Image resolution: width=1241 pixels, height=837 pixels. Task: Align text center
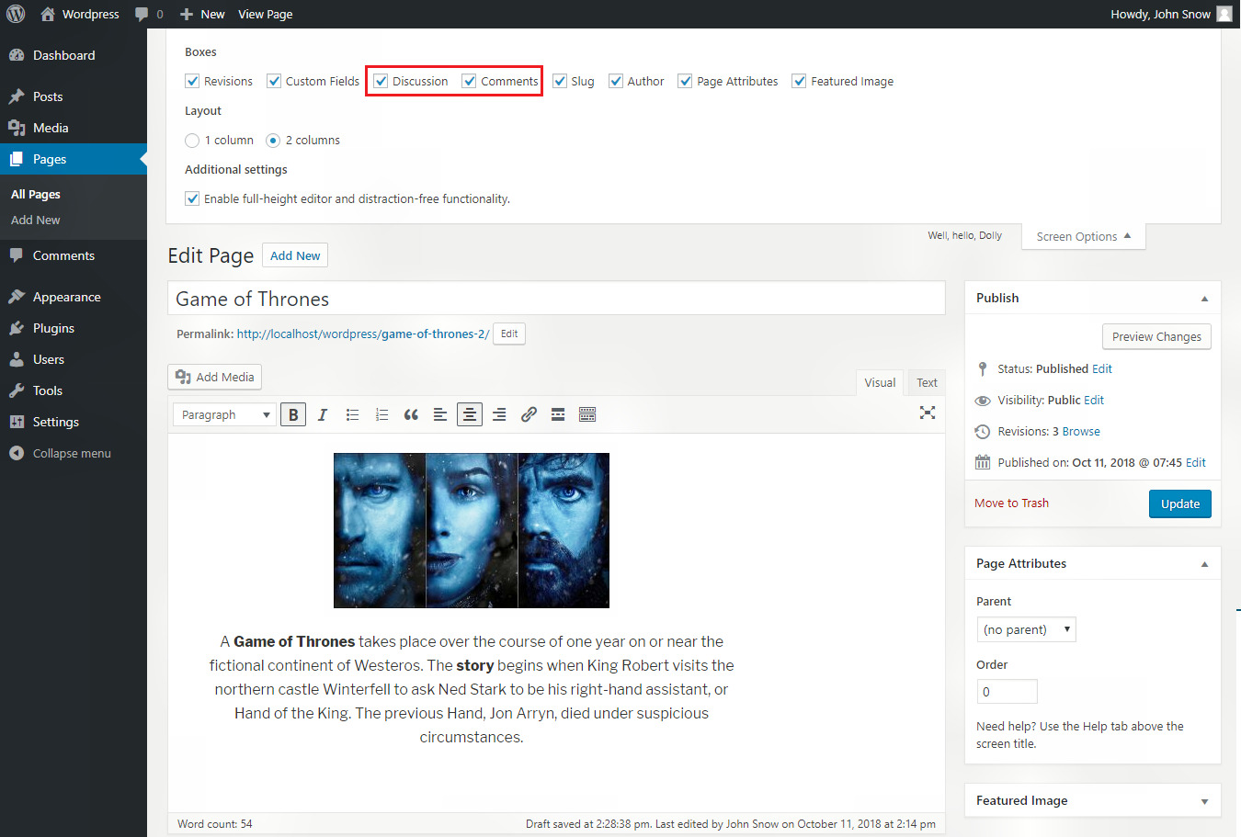tap(470, 415)
